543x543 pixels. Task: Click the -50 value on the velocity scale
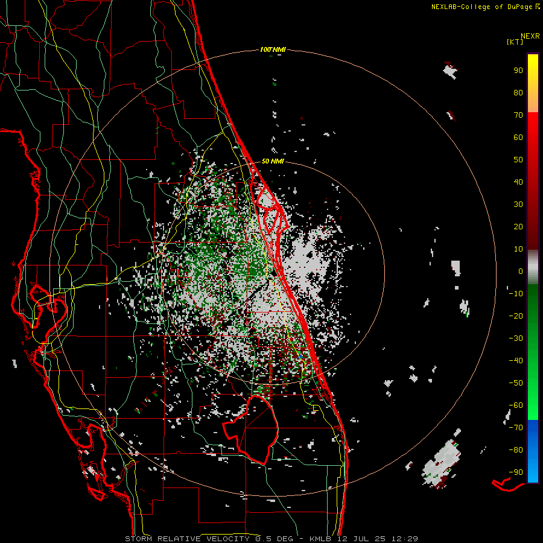[516, 383]
